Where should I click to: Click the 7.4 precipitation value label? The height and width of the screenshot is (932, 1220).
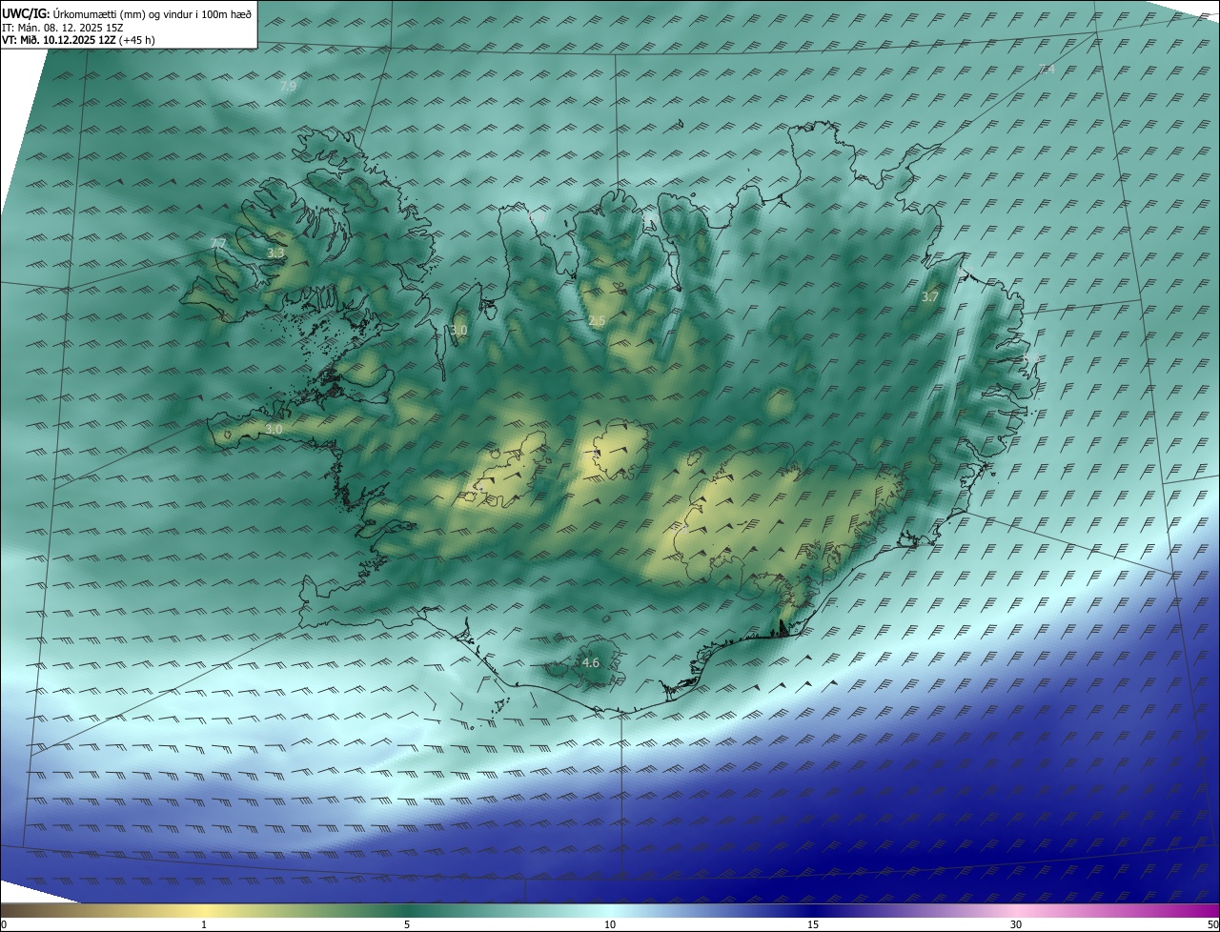[x=1047, y=69]
